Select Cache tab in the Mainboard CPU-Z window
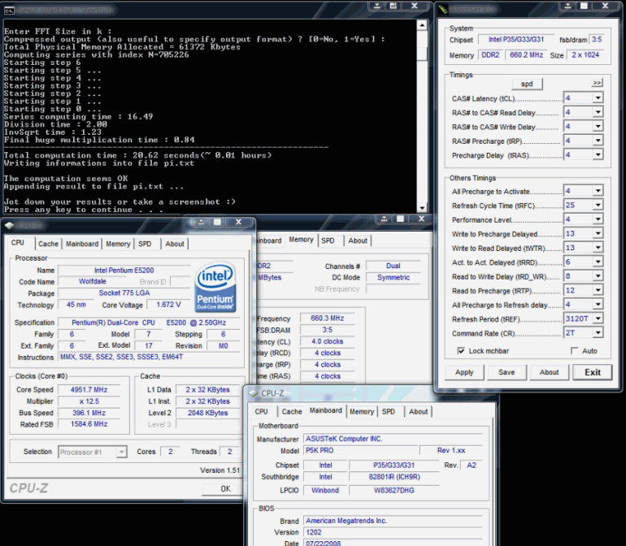626x546 pixels. click(292, 411)
